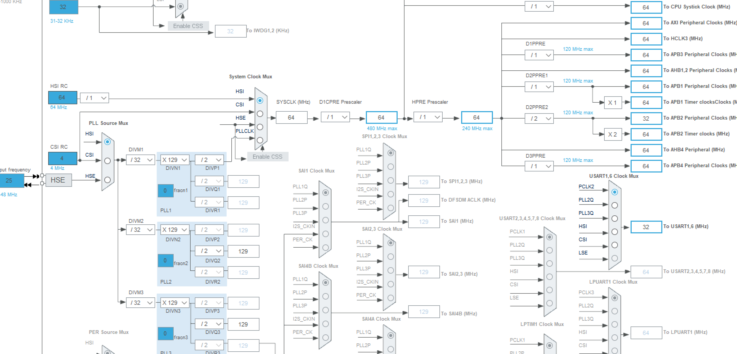Image resolution: width=737 pixels, height=354 pixels.
Task: Open the DIVP1 /2 dropdown
Action: [x=209, y=160]
